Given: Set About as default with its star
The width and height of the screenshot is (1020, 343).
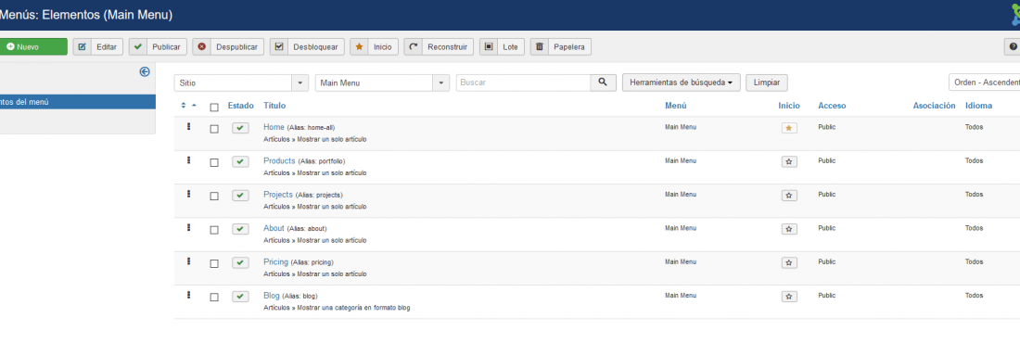Looking at the screenshot, I should click(x=789, y=229).
